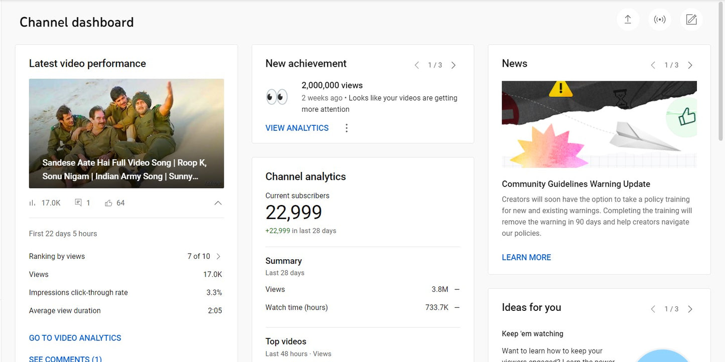This screenshot has width=725, height=362.
Task: Click the upload video icon
Action: [x=628, y=19]
